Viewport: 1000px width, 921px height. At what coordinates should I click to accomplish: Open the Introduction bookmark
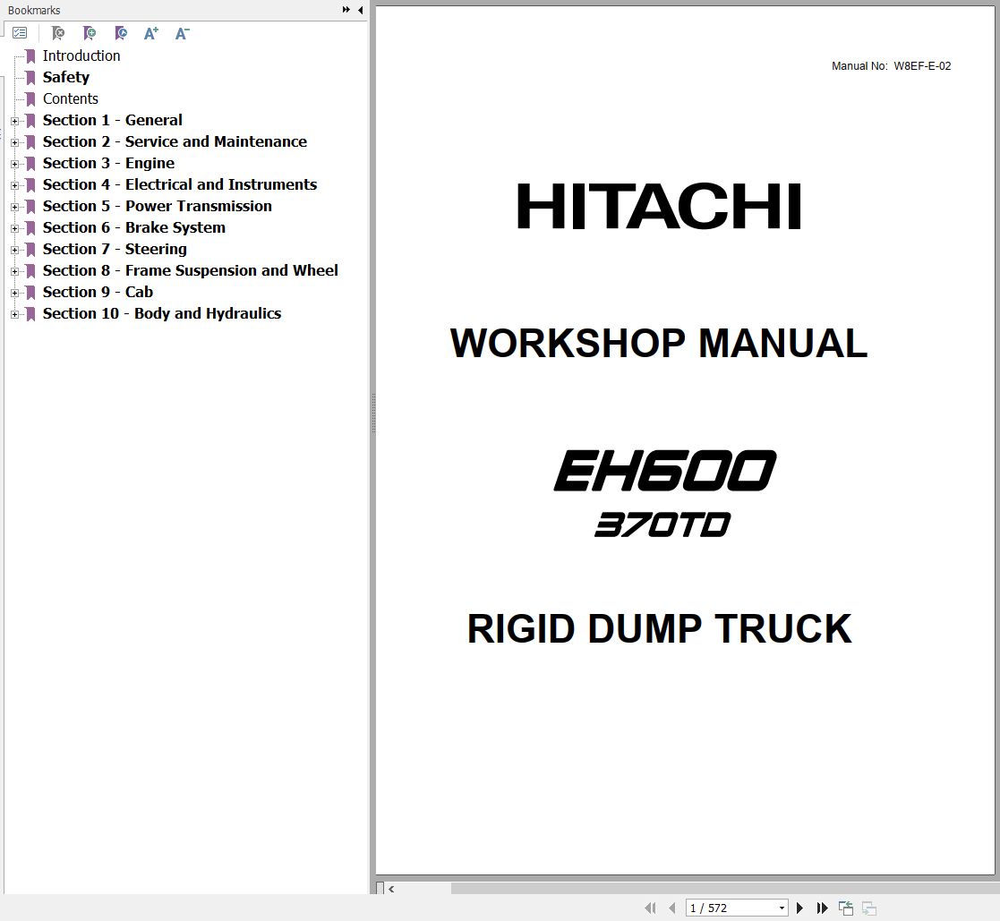pyautogui.click(x=81, y=55)
